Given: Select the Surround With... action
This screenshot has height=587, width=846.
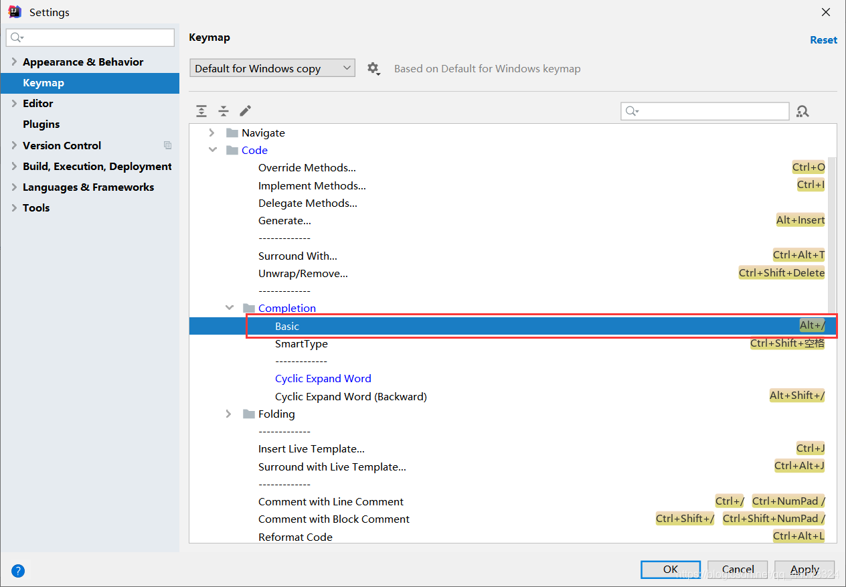Looking at the screenshot, I should click(298, 256).
